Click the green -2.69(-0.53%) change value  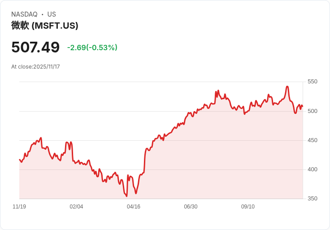92,48
